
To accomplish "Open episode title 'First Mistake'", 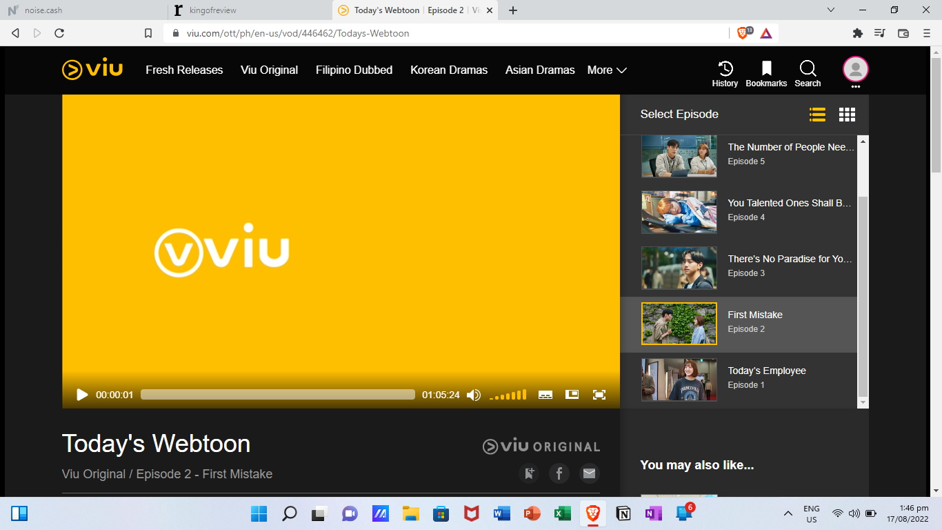I will coord(755,315).
